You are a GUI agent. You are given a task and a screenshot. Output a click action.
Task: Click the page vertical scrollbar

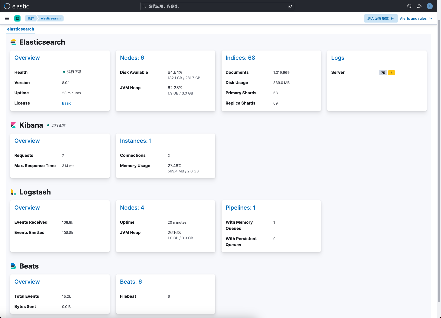tap(439, 161)
